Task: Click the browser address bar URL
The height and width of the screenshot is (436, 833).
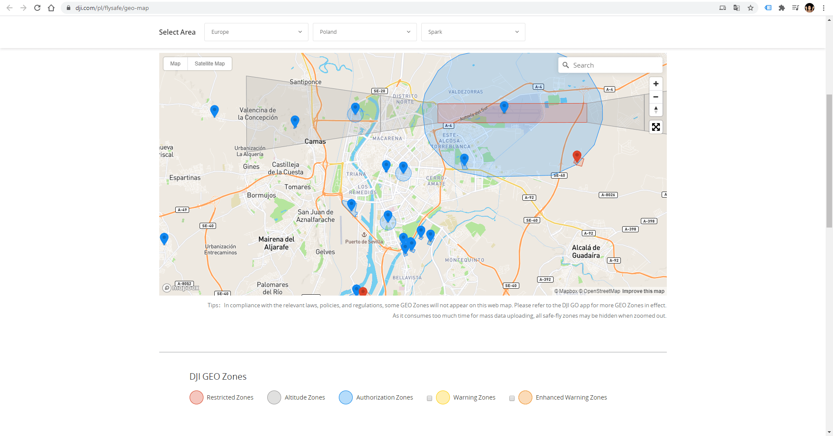Action: (x=112, y=8)
